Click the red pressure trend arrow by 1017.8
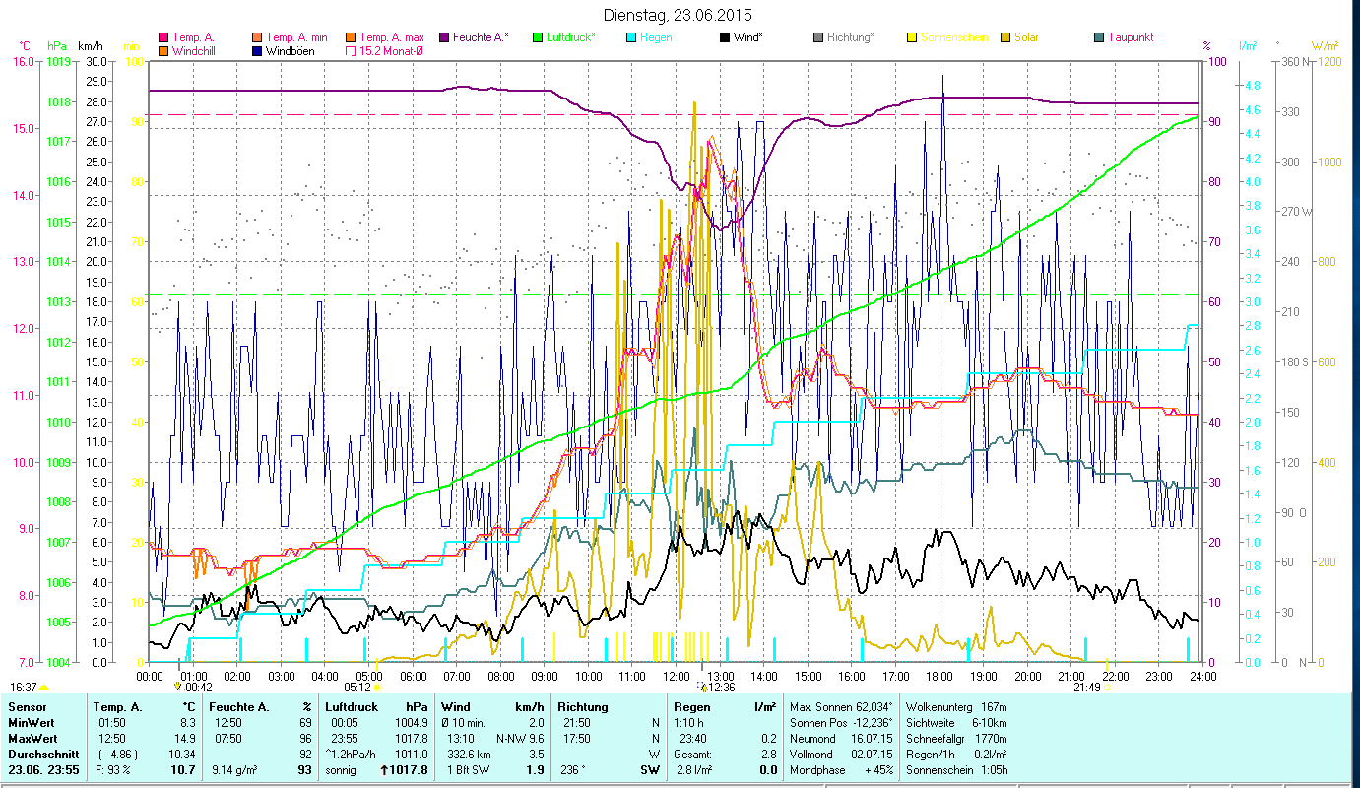 click(x=383, y=770)
